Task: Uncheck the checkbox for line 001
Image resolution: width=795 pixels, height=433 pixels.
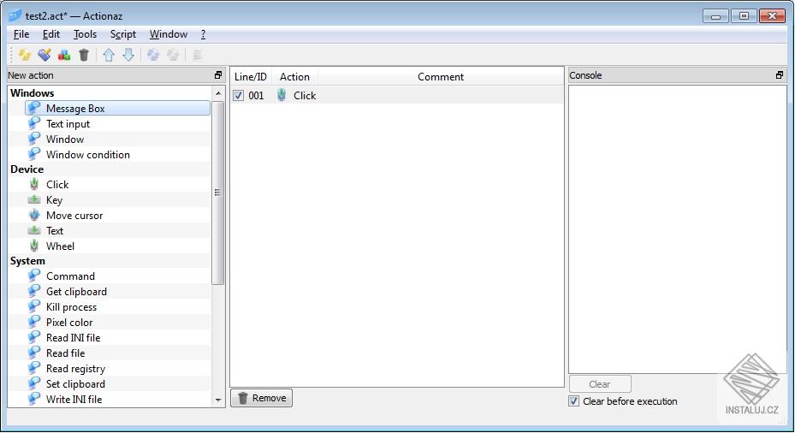Action: click(238, 95)
